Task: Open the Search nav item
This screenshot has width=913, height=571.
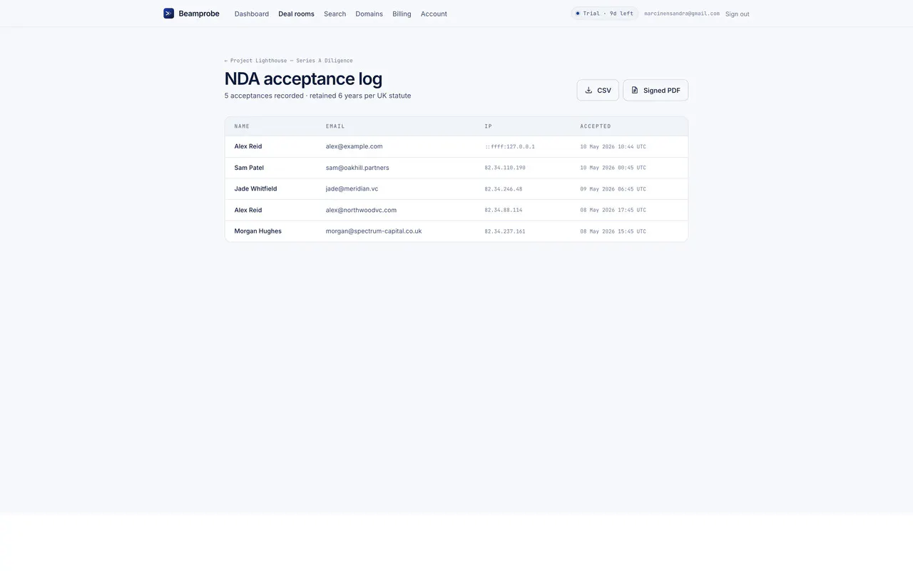Action: 335,14
